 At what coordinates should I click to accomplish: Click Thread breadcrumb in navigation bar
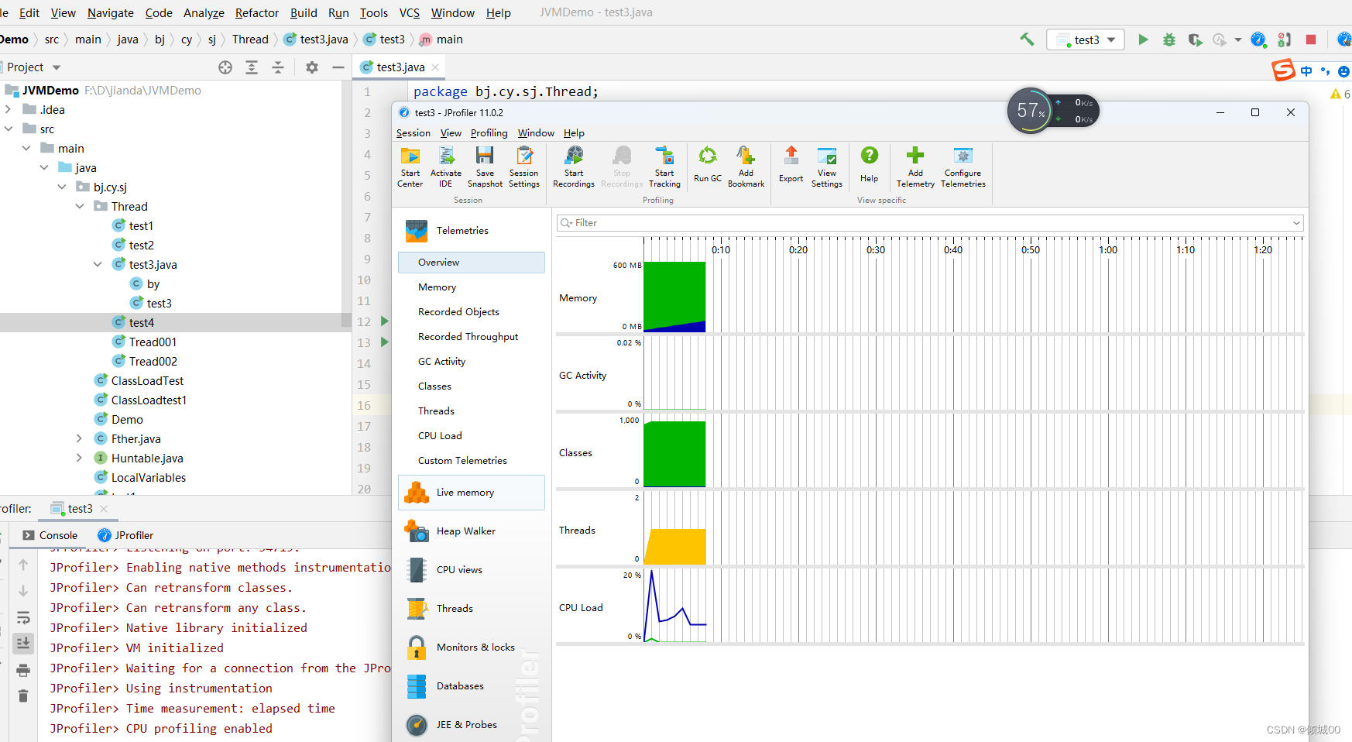(250, 40)
